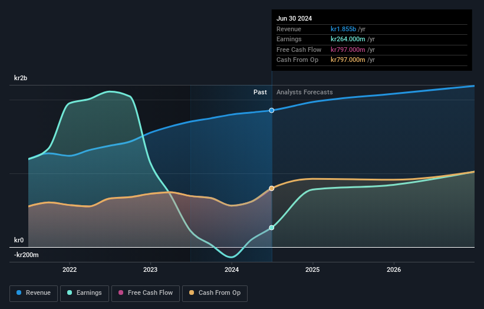This screenshot has width=484, height=309.
Task: Click the Revenue label in tooltip
Action: click(x=289, y=29)
